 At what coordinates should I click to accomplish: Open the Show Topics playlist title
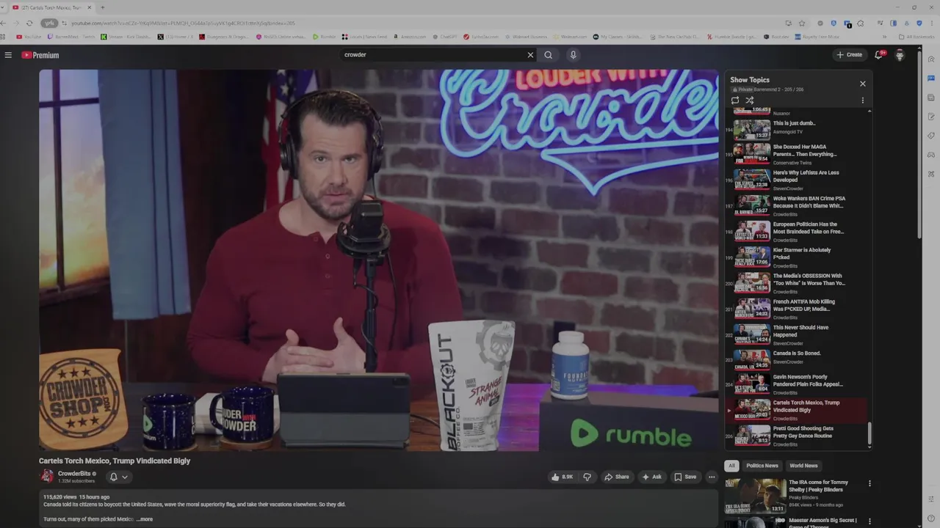point(750,80)
